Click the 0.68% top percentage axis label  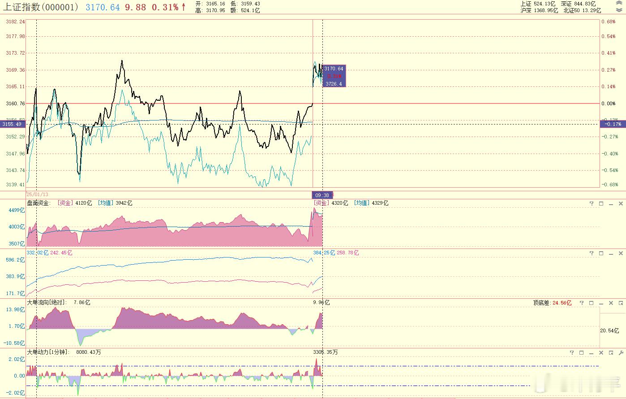pyautogui.click(x=609, y=21)
